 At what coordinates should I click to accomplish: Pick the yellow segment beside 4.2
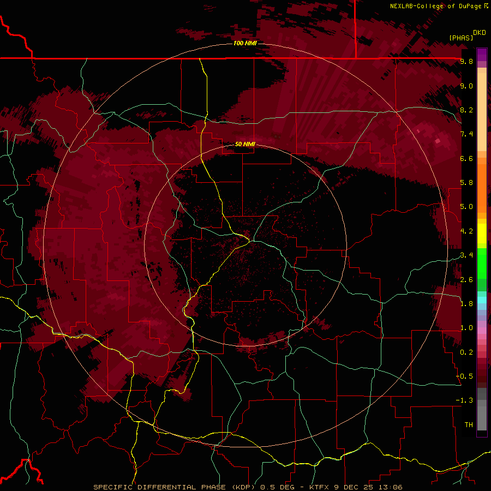coord(482,233)
